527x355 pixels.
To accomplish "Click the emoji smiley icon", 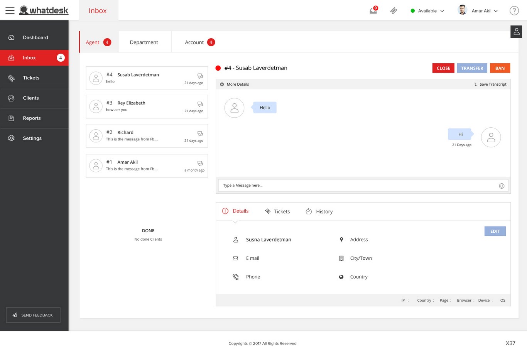I will pyautogui.click(x=502, y=186).
